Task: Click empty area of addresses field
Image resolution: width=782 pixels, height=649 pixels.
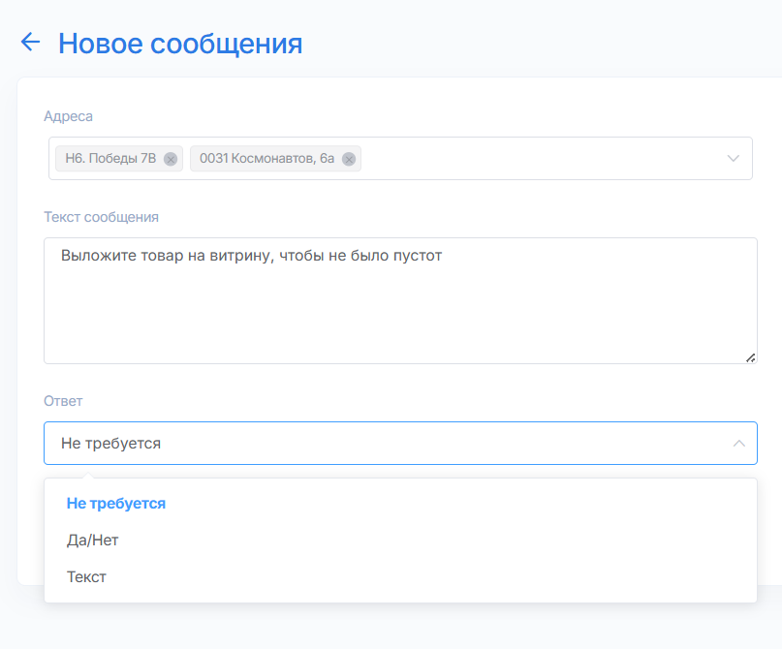Action: pyautogui.click(x=539, y=159)
